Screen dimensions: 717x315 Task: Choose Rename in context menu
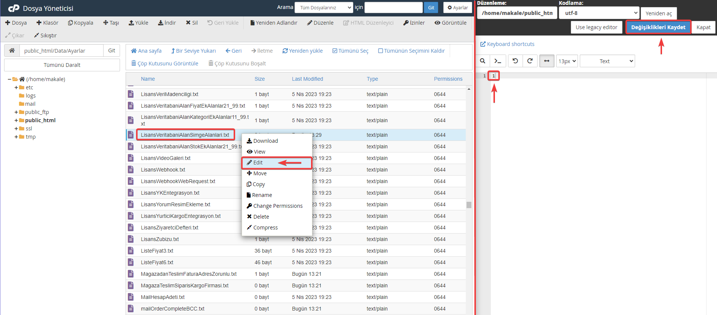click(277, 195)
